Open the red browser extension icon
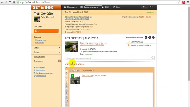This screenshot has width=190, height=107. point(183,2)
